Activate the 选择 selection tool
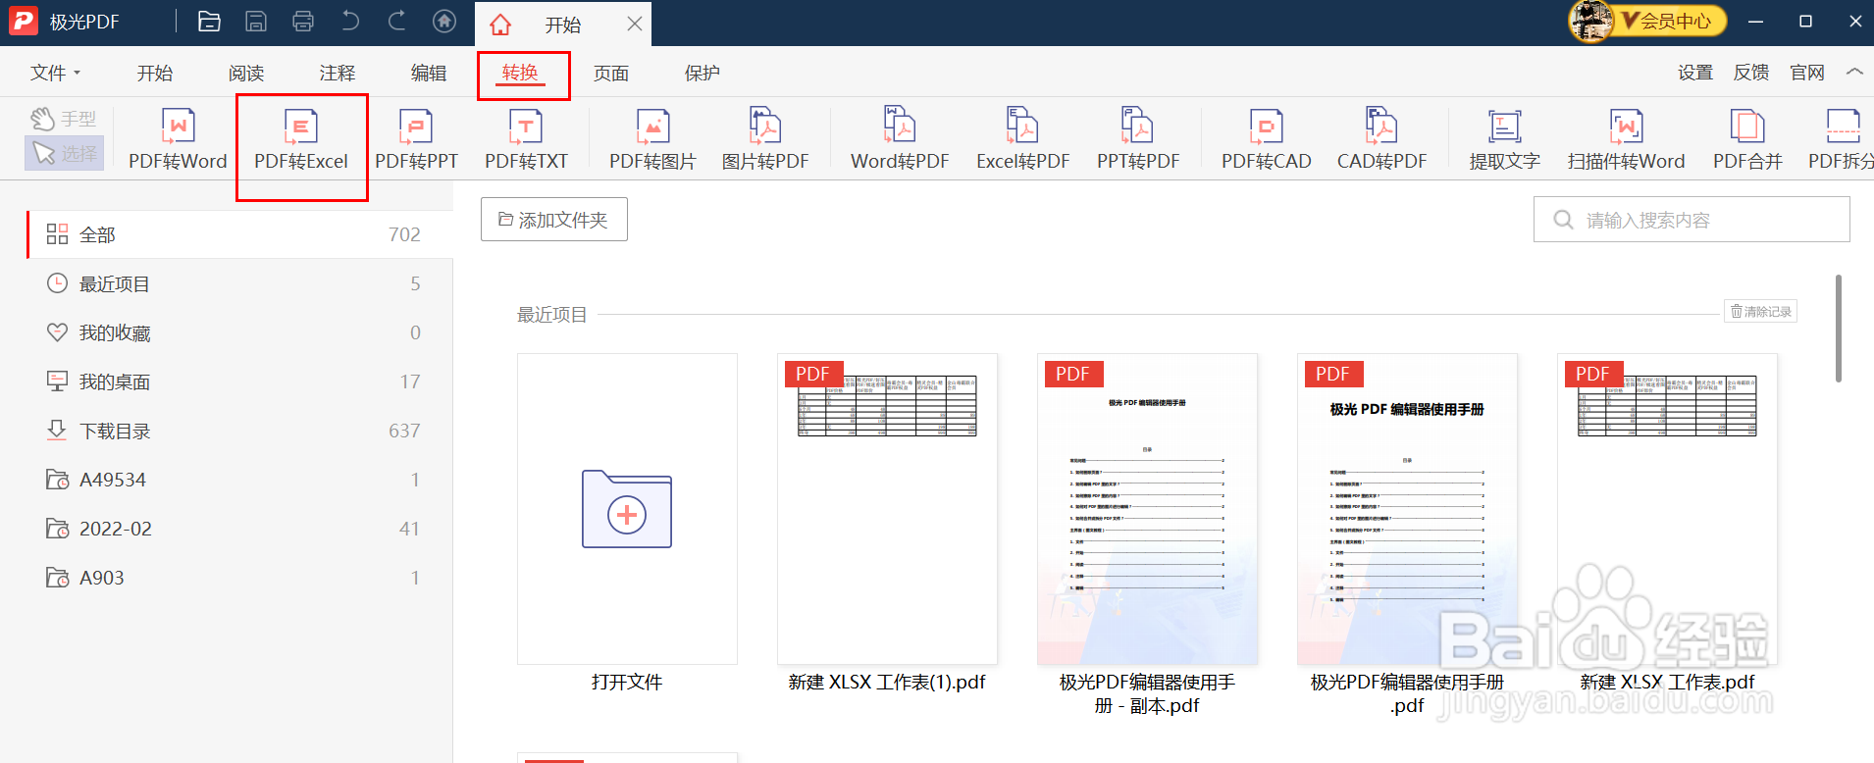 click(x=65, y=153)
